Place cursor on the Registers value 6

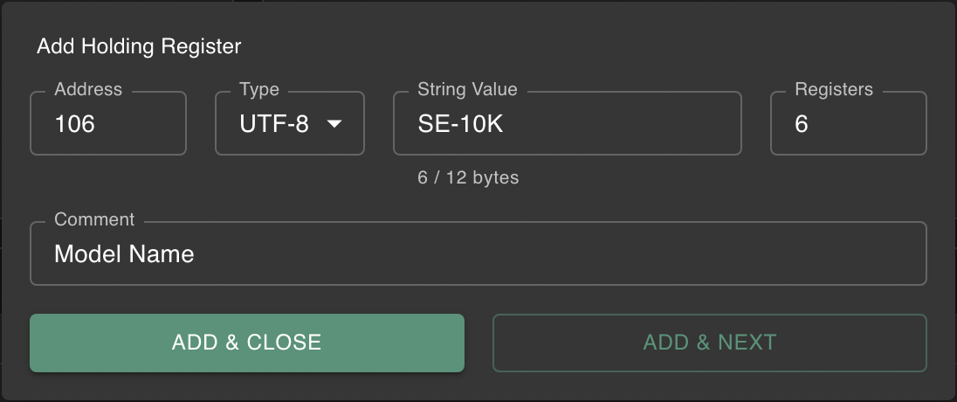802,124
